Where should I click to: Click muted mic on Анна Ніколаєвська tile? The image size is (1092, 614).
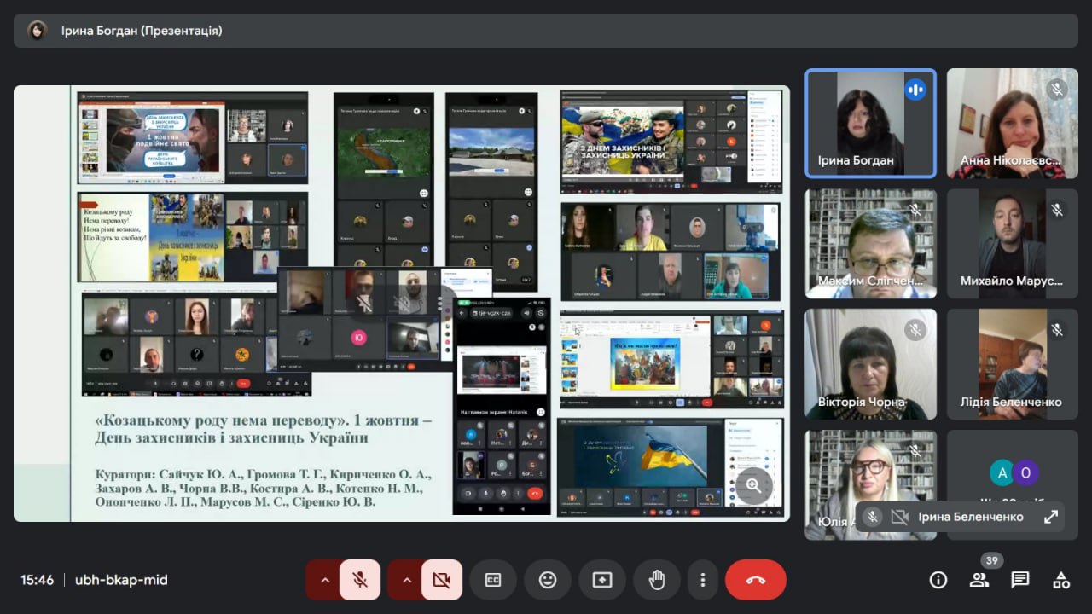pos(1057,90)
